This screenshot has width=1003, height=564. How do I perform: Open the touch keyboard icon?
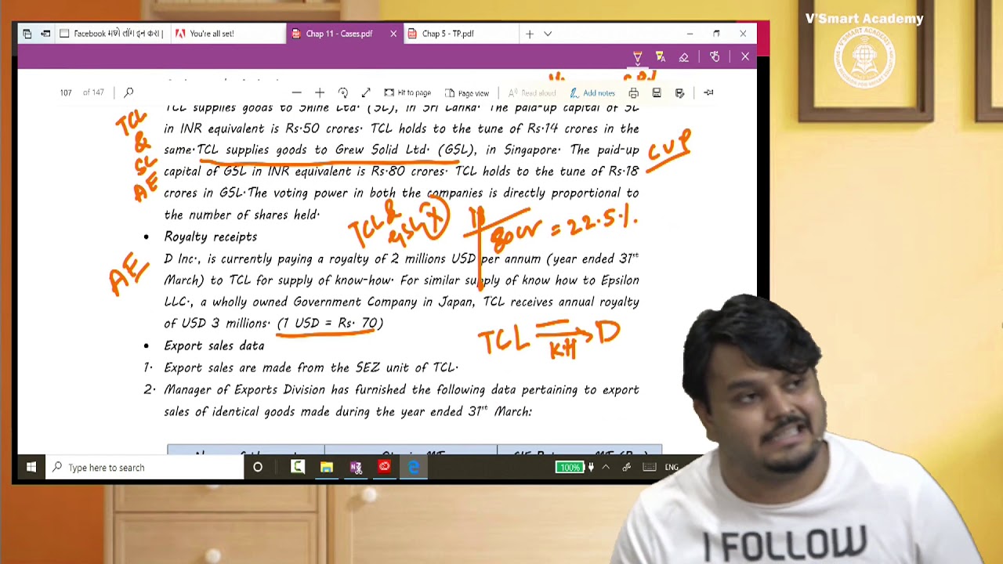click(649, 468)
